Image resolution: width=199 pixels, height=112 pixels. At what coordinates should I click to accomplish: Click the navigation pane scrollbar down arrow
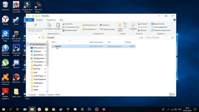(48, 92)
